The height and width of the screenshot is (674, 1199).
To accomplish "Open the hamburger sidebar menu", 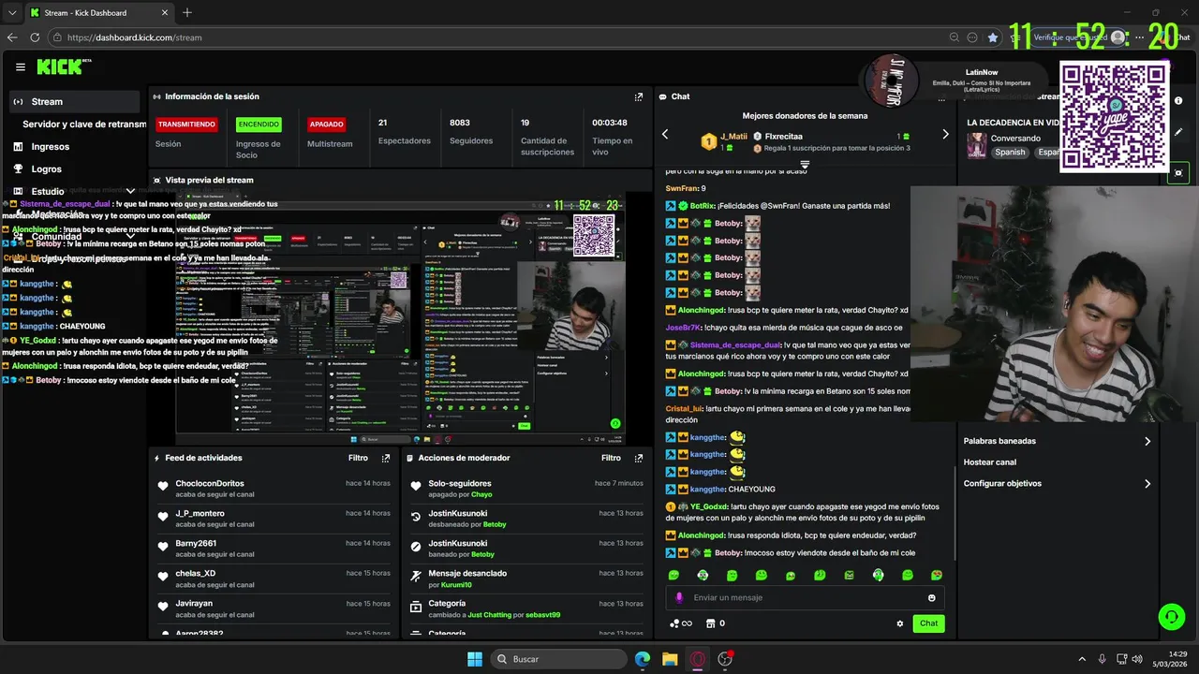I will click(x=21, y=67).
